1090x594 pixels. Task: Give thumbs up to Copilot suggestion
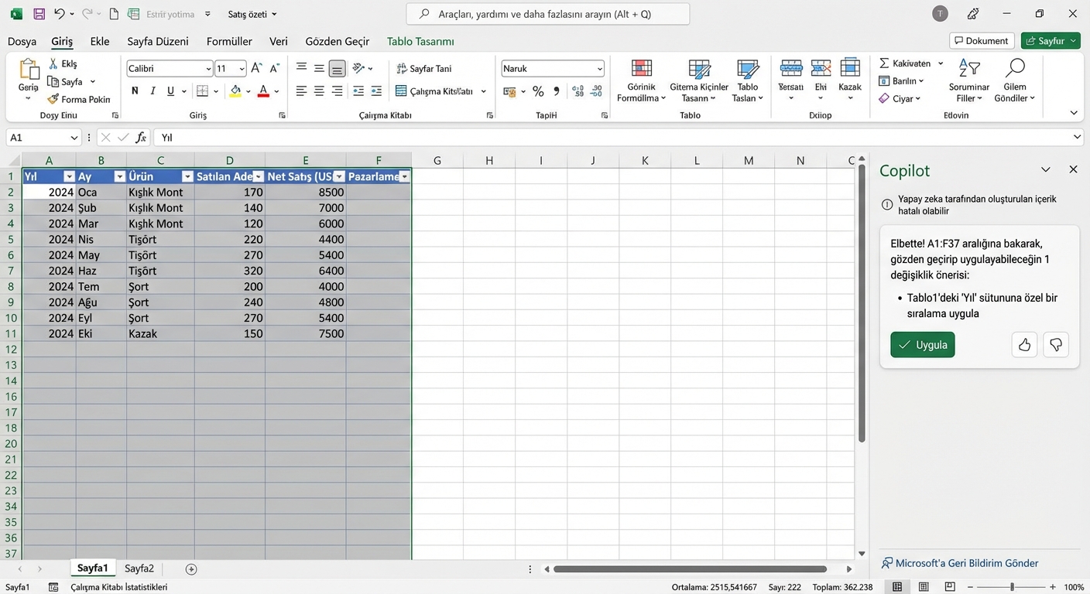pyautogui.click(x=1024, y=345)
